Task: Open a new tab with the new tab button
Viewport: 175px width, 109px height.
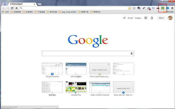Action: 39,4
